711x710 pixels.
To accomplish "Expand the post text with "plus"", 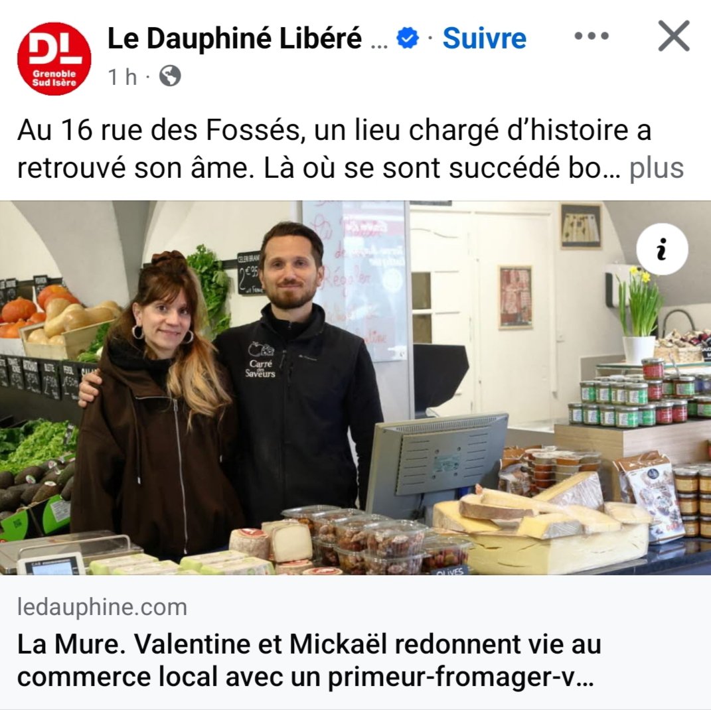I will pyautogui.click(x=656, y=169).
